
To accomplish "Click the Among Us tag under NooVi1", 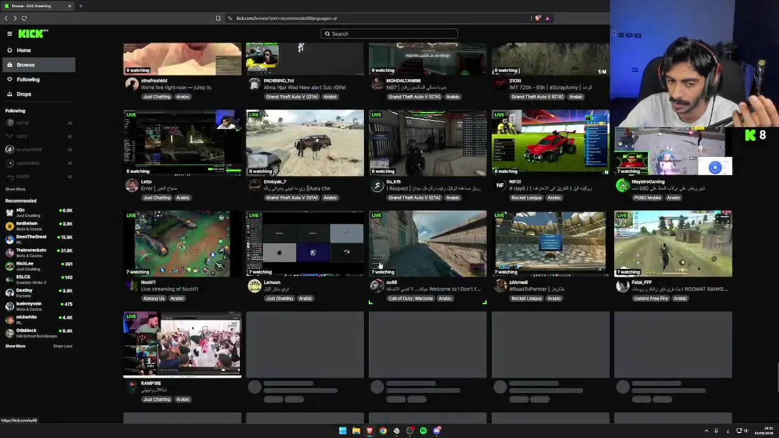I will point(154,299).
